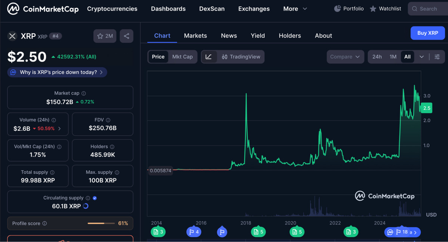Screen dimensions: 448x242
Task: Click the Profile score progress bar
Action: [101, 223]
